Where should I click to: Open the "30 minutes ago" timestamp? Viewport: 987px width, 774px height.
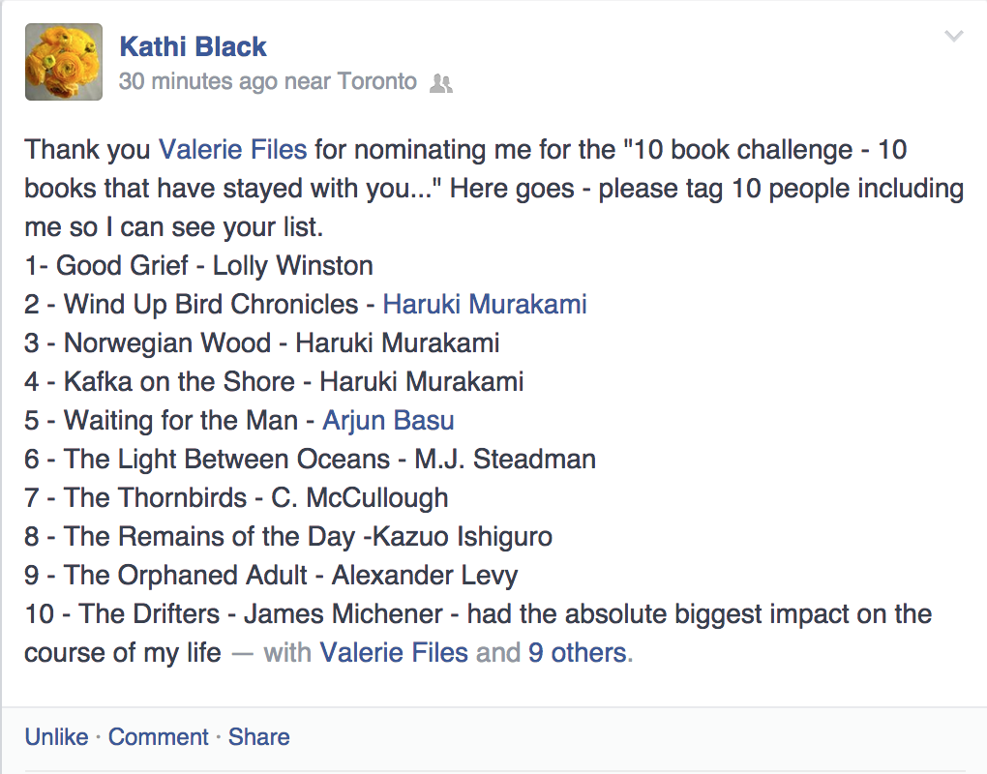click(x=197, y=82)
